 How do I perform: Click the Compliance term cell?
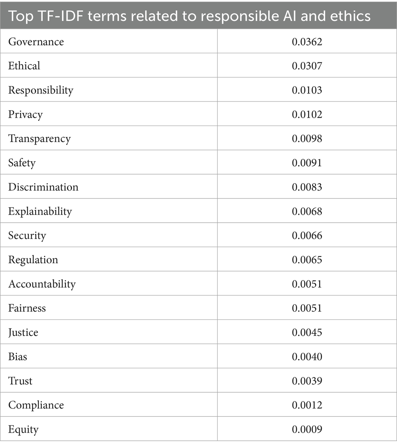(36, 405)
